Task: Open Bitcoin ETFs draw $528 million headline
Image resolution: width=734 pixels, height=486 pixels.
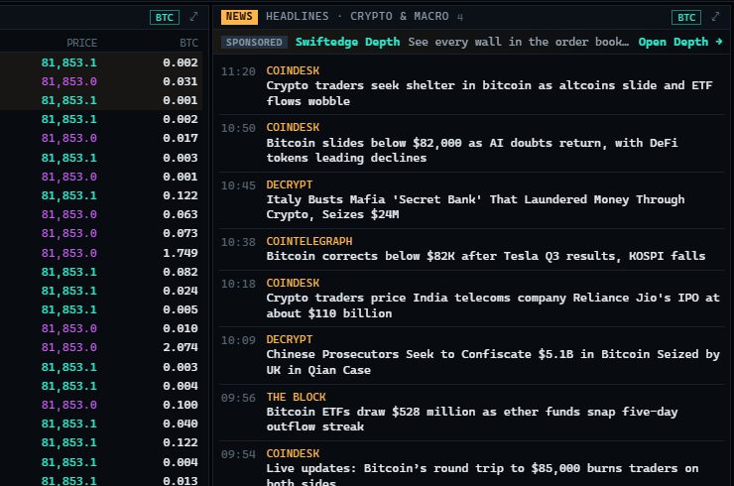Action: tap(472, 419)
